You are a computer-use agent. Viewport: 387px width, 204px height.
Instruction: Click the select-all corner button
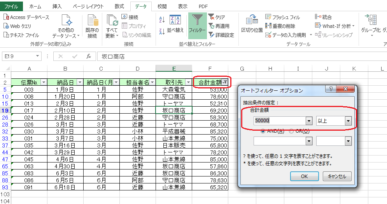[5, 69]
